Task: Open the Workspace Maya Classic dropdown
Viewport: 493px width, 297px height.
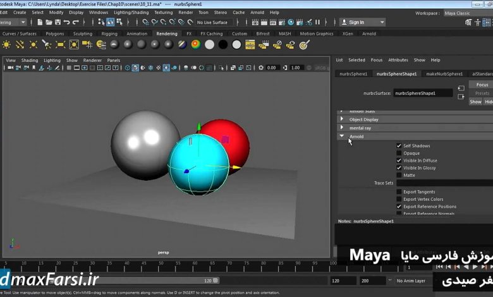Action: (466, 13)
